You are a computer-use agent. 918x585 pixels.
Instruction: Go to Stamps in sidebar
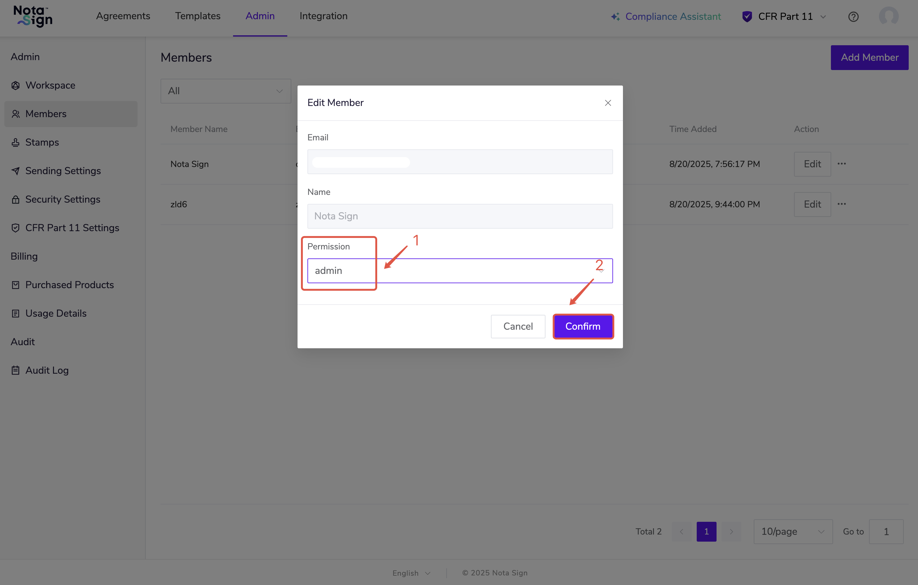click(x=42, y=142)
